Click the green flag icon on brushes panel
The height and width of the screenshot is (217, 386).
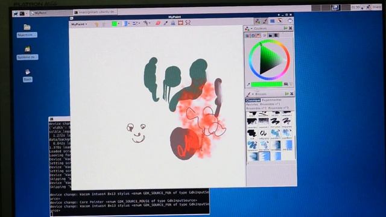(286, 94)
